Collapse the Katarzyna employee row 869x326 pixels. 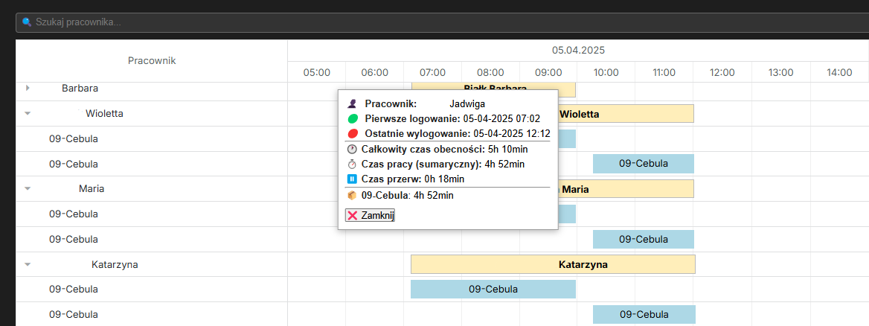(x=28, y=264)
